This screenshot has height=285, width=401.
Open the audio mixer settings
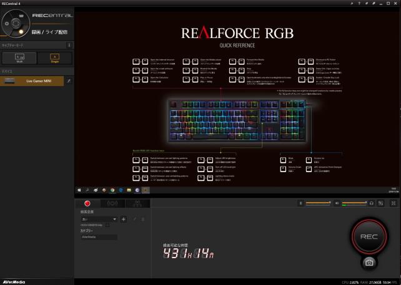coord(381,203)
